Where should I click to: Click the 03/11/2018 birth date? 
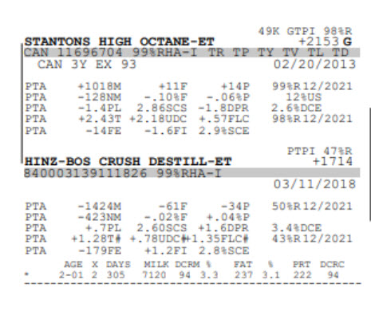click(x=314, y=184)
